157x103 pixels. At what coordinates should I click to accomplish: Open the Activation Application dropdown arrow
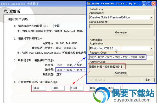pos(152,48)
